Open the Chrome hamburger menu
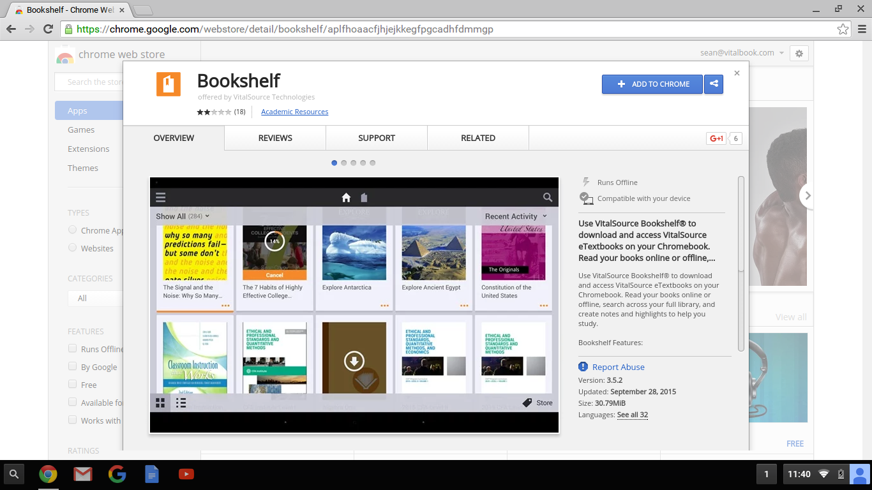Screen dimensions: 872x490 [x=861, y=29]
